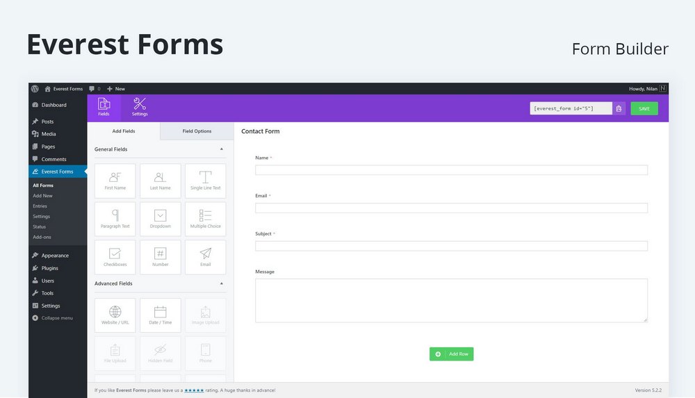The width and height of the screenshot is (695, 398).
Task: Open Everest Forms site home in admin bar
Action: pos(63,89)
